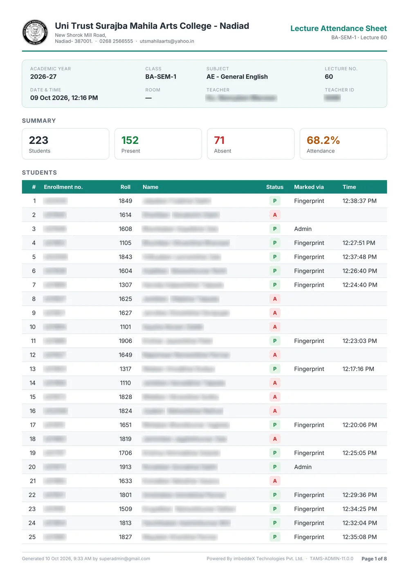Click the 'Status' column header
The width and height of the screenshot is (409, 578).
(275, 187)
